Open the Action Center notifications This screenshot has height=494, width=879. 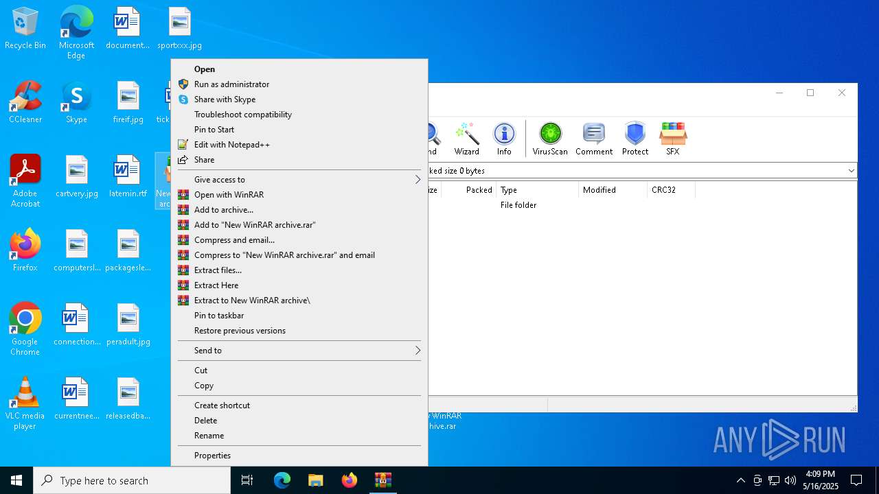click(856, 480)
